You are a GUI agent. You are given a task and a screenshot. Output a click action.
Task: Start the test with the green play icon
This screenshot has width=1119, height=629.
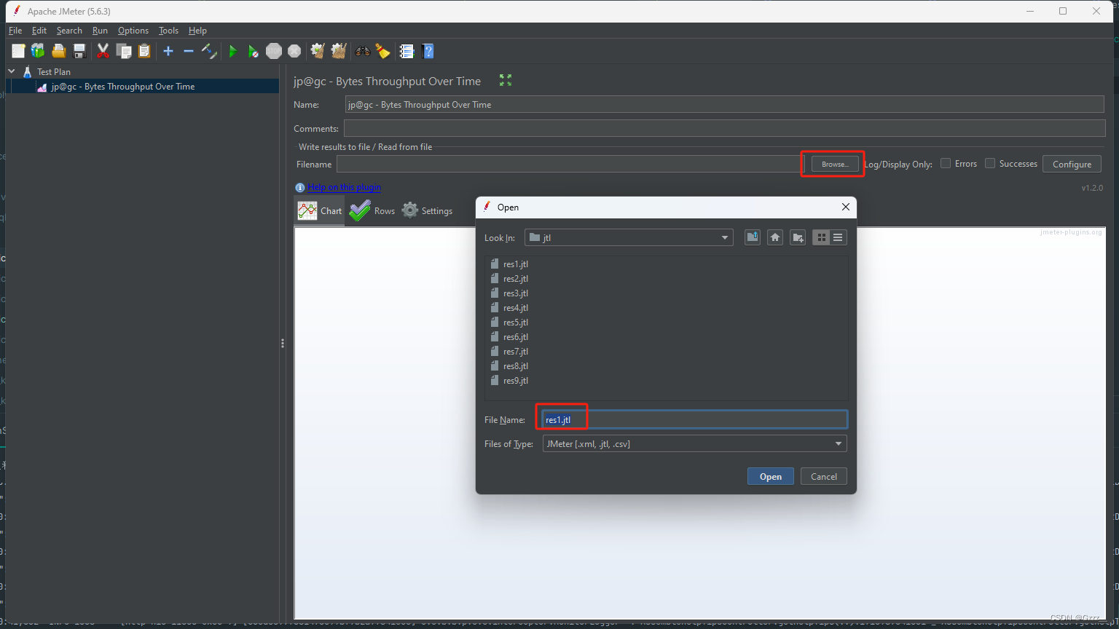233,51
